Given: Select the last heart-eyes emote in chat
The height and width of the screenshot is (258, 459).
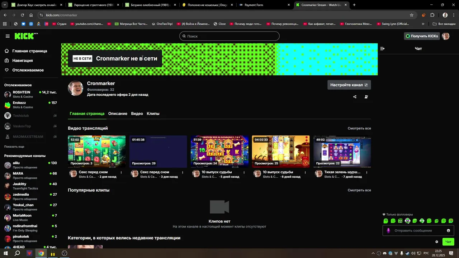Looking at the screenshot, I should 451,221.
